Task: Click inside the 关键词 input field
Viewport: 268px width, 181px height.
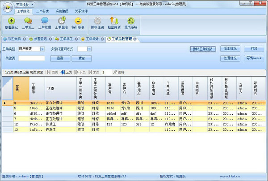Action: point(31,58)
